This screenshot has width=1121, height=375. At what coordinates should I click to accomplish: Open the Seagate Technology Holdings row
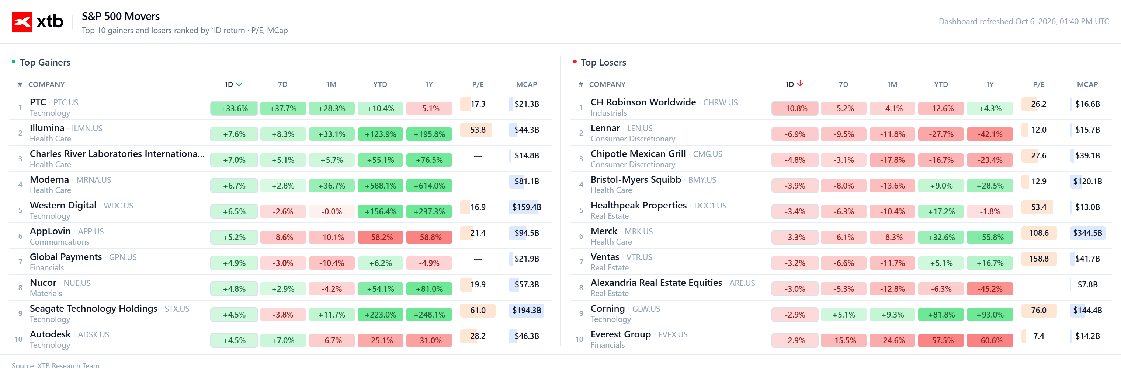point(280,313)
